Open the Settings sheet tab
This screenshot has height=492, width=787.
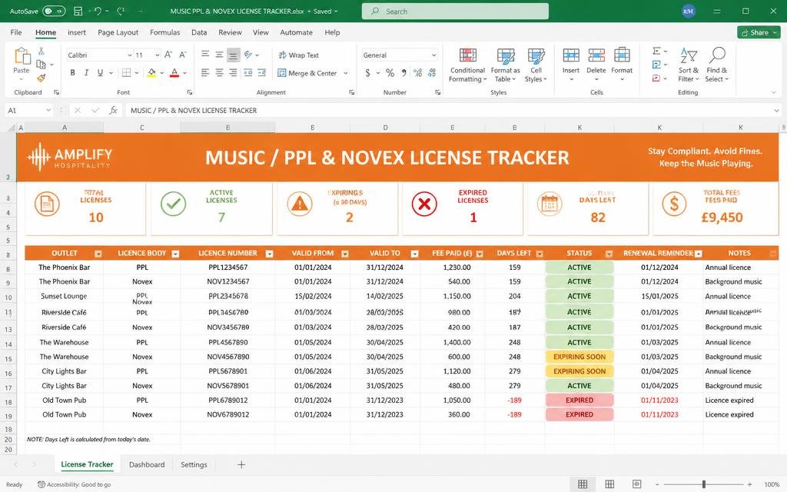tap(194, 464)
